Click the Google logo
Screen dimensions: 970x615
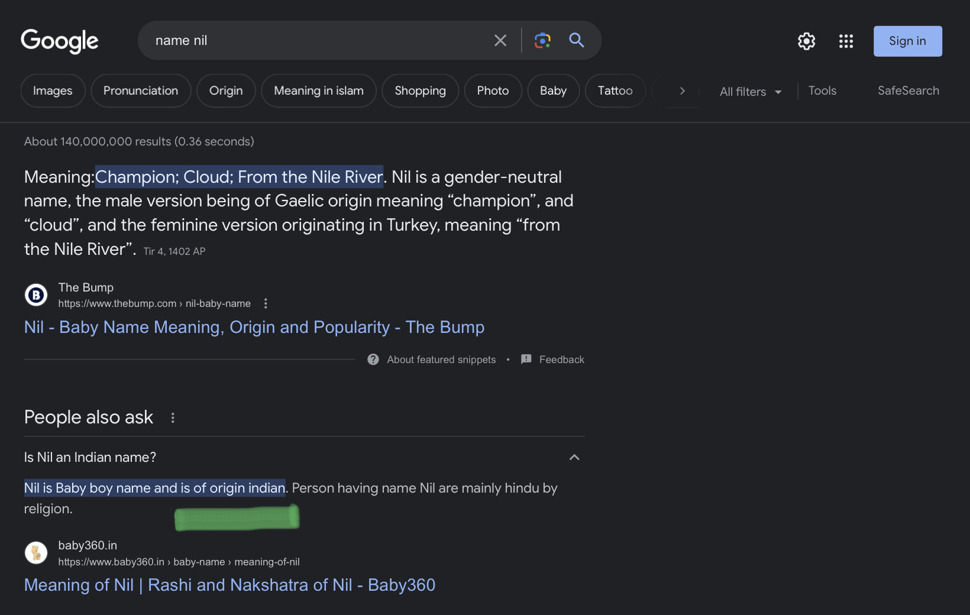click(x=60, y=41)
